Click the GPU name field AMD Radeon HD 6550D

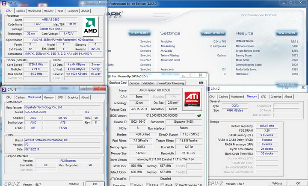(154, 90)
